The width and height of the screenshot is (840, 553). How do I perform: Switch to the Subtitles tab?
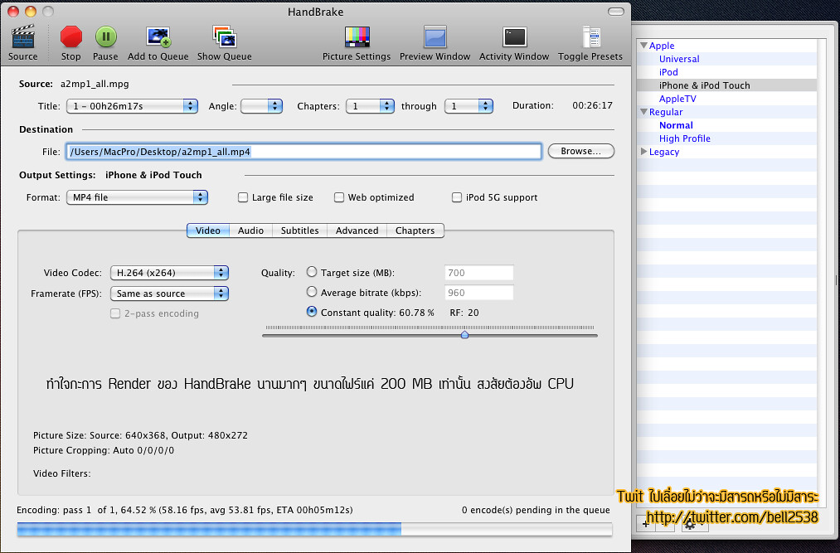299,230
